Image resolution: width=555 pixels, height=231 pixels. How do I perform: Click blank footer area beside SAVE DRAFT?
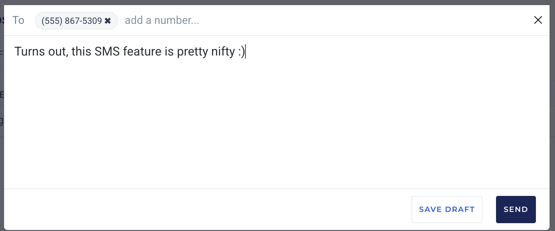click(205, 210)
